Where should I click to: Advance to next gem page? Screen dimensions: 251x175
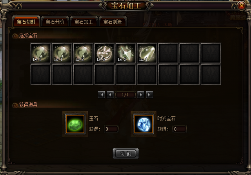(x=141, y=95)
